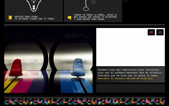Mute the video sound with speaker button
The image size is (169, 106).
(160, 32)
